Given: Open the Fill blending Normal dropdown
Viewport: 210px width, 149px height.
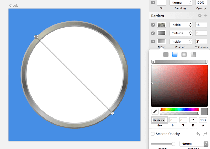Looking at the screenshot, I should [181, 3].
